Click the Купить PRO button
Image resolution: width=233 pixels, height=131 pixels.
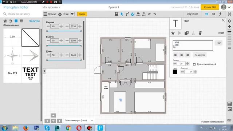[x=210, y=7]
